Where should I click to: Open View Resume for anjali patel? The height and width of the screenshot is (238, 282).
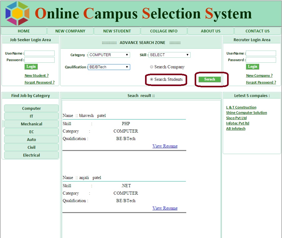tap(165, 208)
